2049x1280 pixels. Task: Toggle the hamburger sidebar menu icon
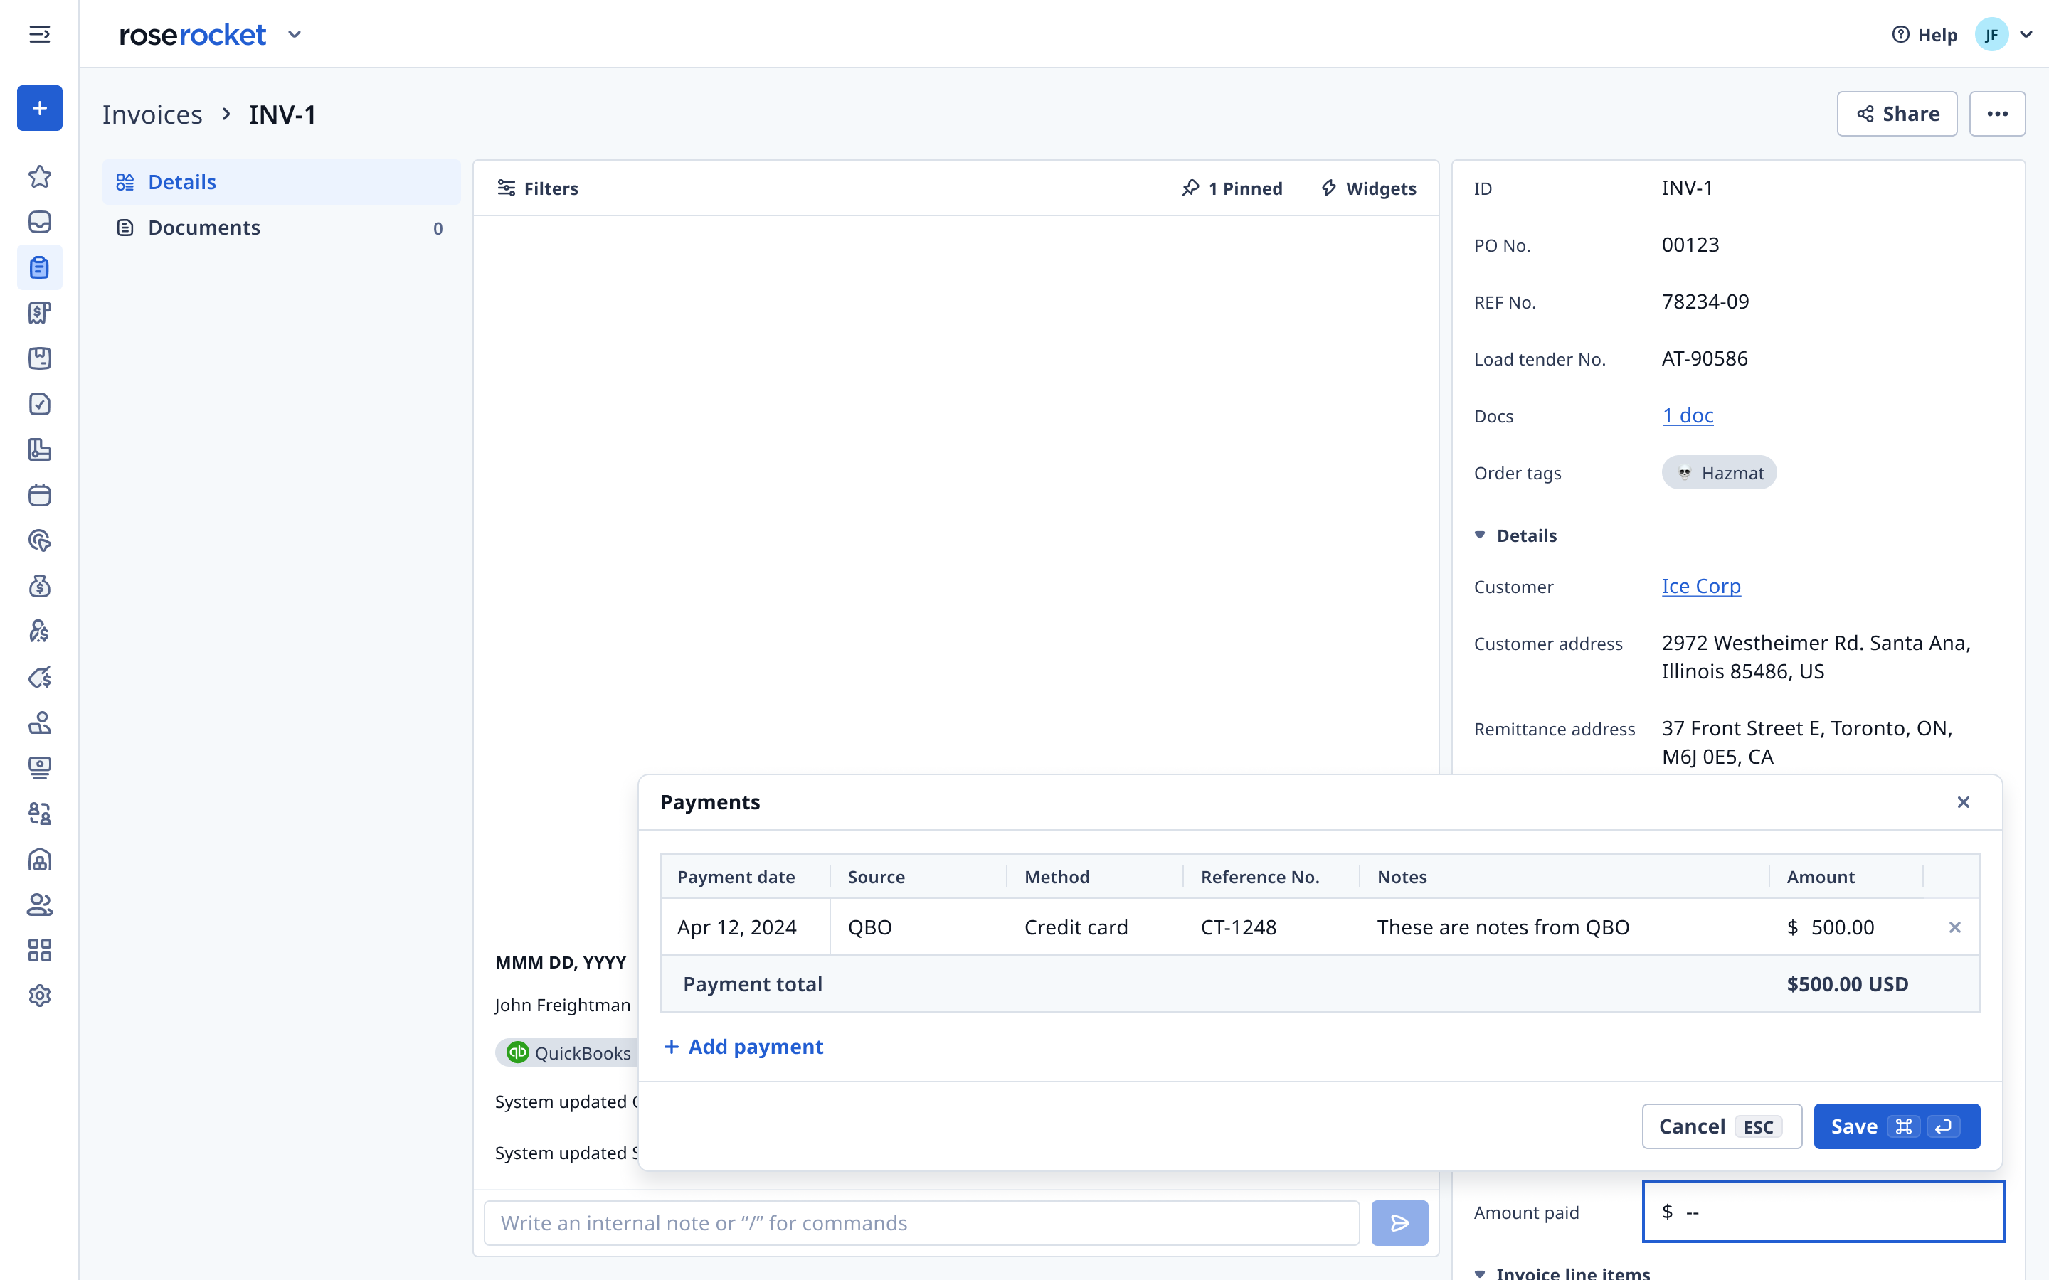click(x=39, y=34)
